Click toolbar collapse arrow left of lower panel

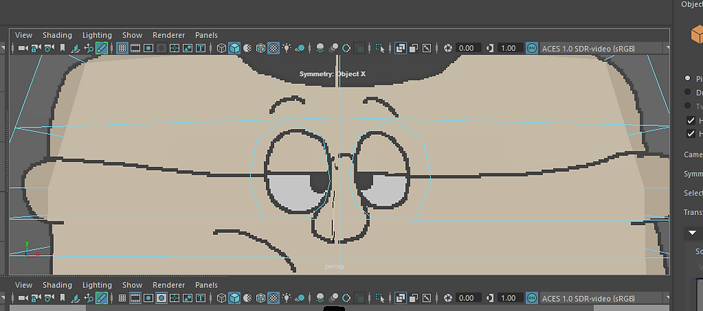[3, 298]
